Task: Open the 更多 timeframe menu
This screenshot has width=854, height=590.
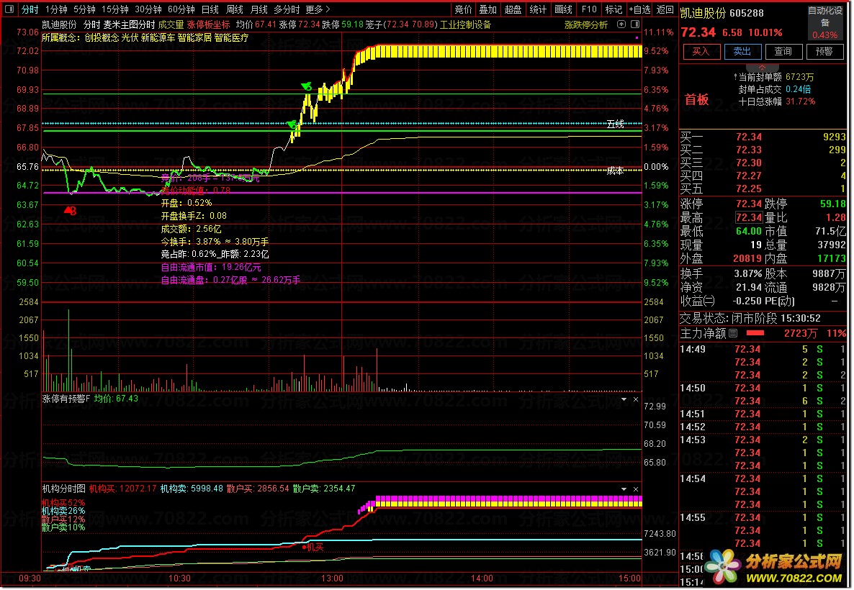Action: 318,9
